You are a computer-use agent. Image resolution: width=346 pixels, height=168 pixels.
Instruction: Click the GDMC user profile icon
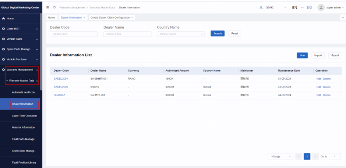click(261, 7)
